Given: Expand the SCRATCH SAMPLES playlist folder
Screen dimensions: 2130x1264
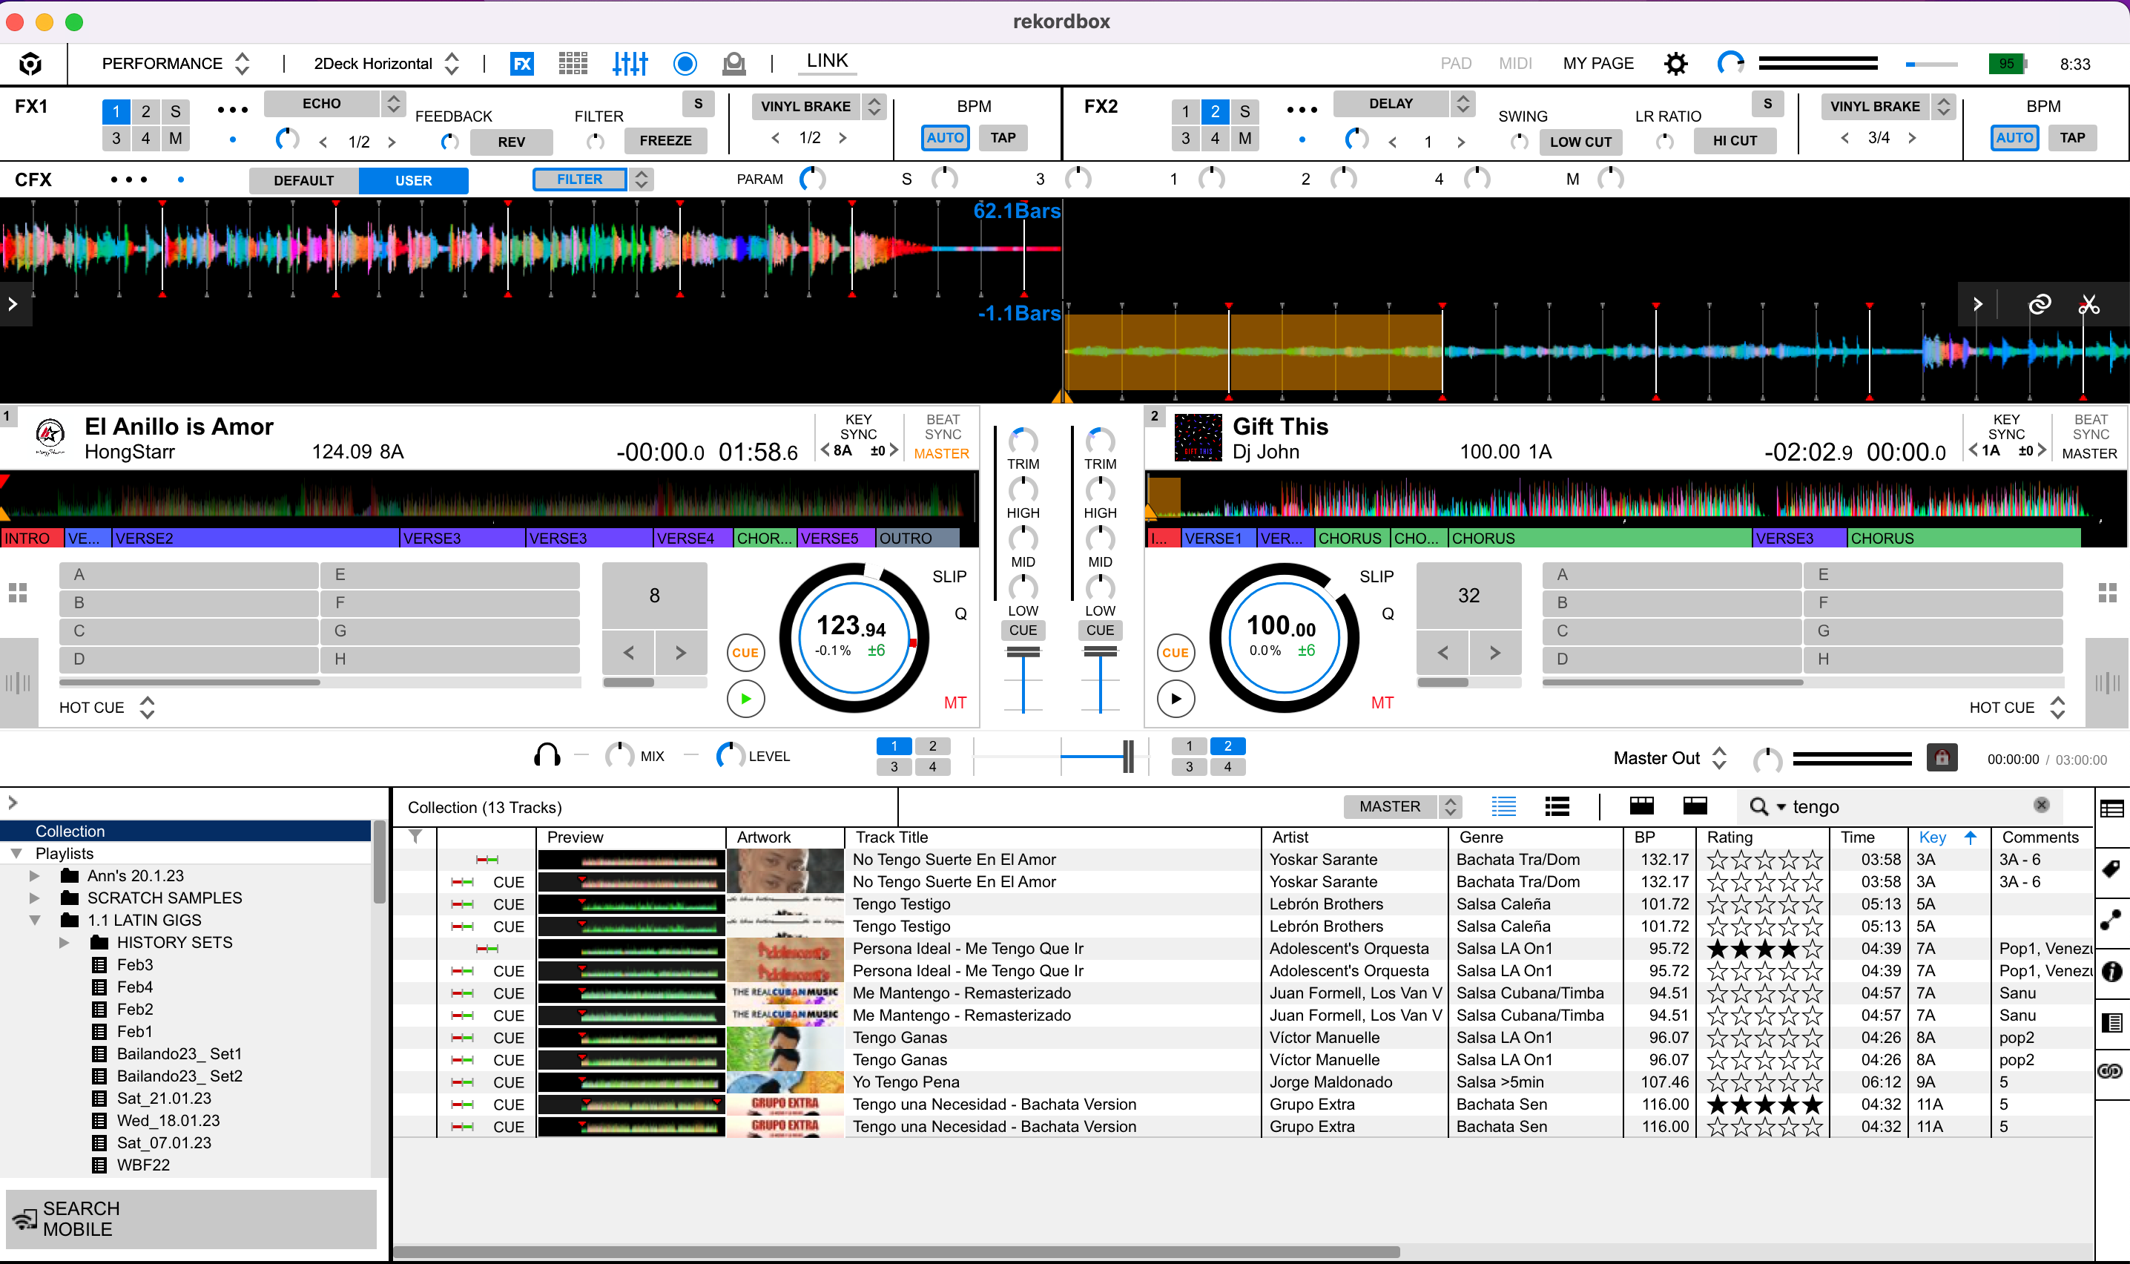Looking at the screenshot, I should tap(34, 898).
